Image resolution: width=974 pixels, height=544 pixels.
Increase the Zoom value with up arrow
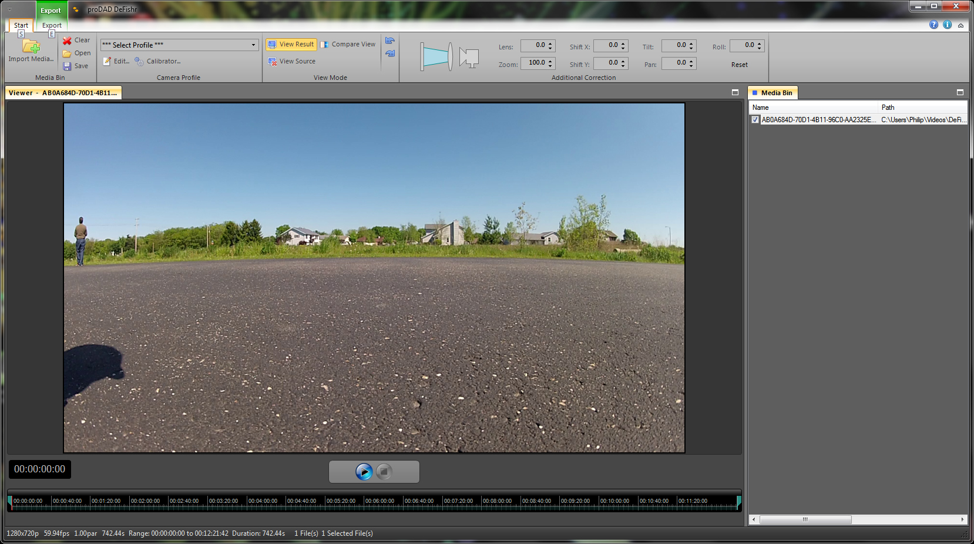click(550, 61)
